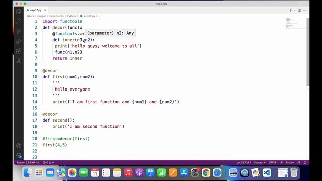Click on 'import functools' on line 1
322x181 pixels.
pyautogui.click(x=62, y=21)
